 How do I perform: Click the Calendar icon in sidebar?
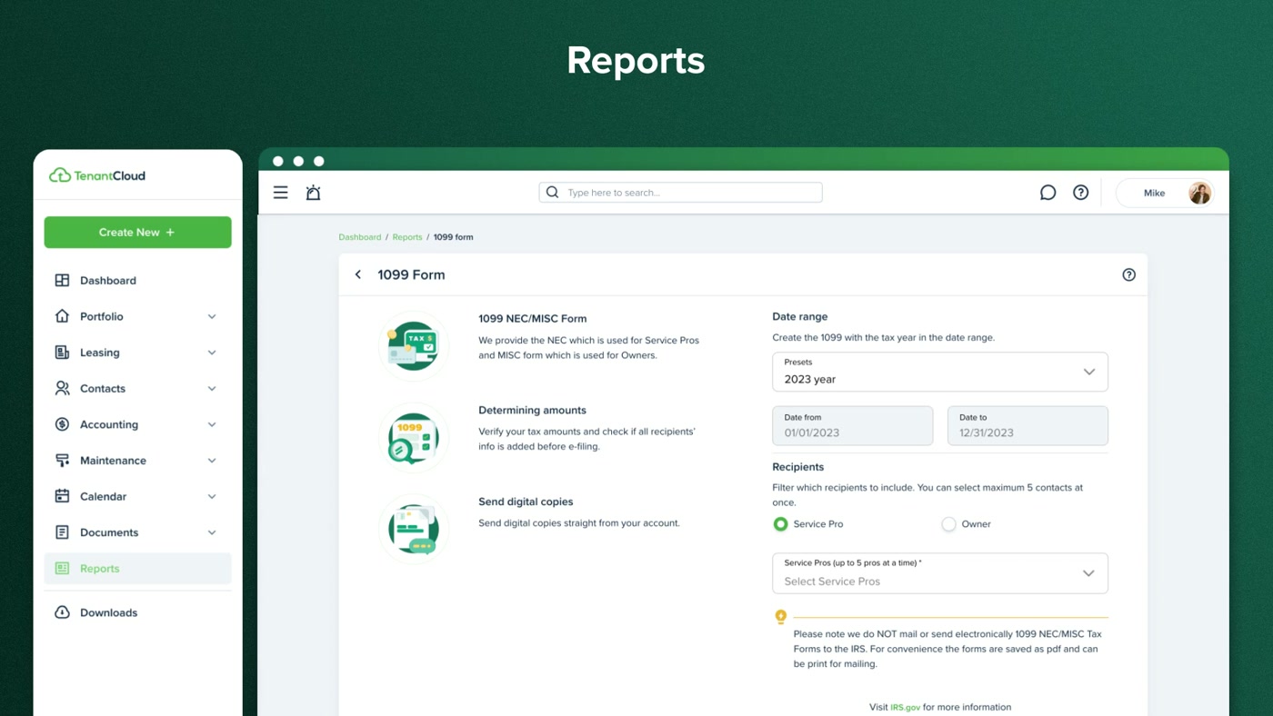click(62, 496)
